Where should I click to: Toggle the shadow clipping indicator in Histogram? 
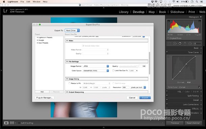coord(169,21)
